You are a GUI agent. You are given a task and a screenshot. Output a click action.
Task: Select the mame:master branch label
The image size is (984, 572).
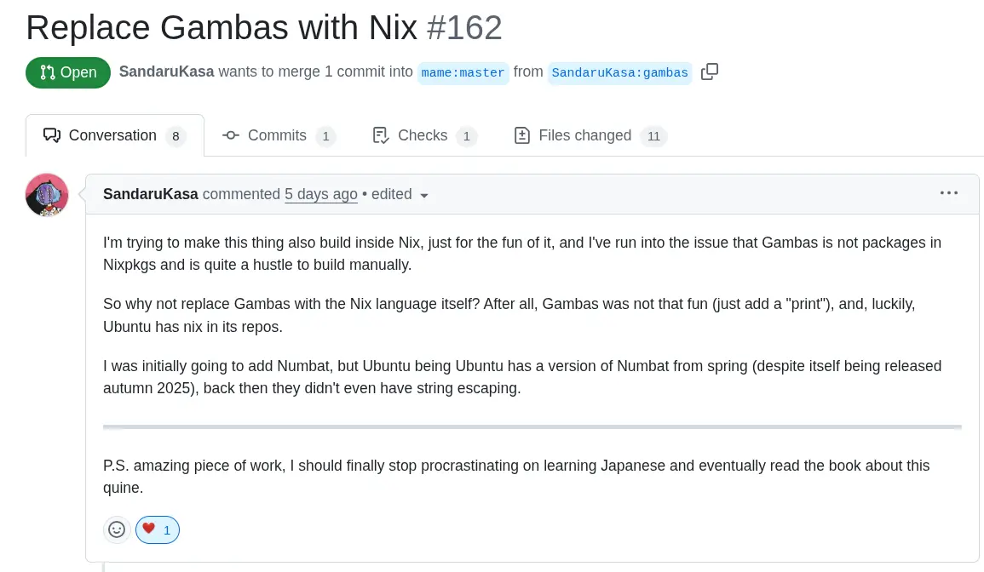pos(463,73)
